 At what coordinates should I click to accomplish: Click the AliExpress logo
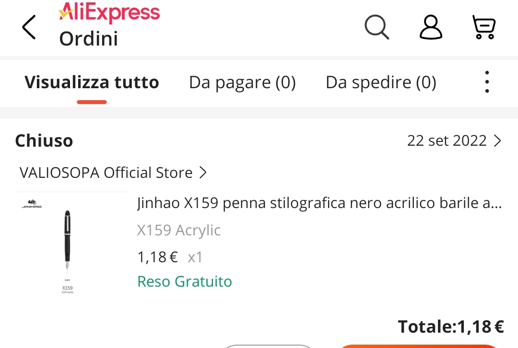(x=109, y=12)
